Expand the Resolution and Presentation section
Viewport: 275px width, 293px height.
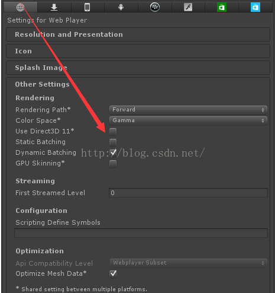click(x=138, y=34)
